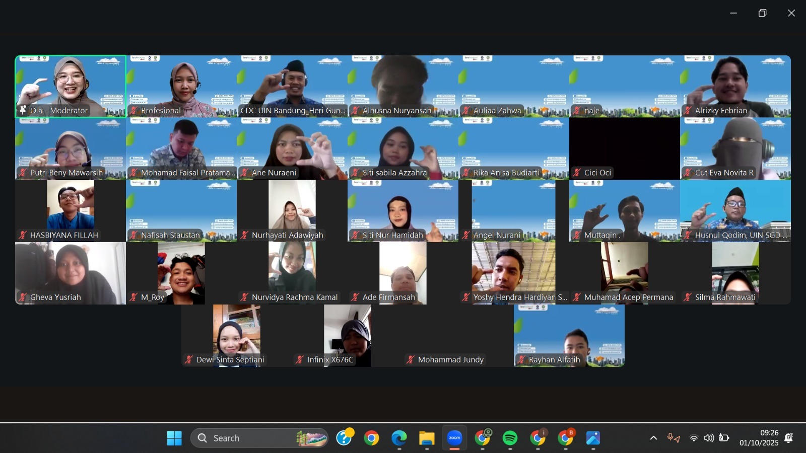Open the Photos app in the taskbar
The image size is (806, 453).
coord(593,438)
